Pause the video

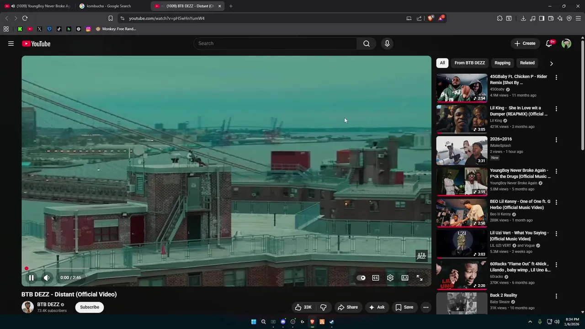31,277
